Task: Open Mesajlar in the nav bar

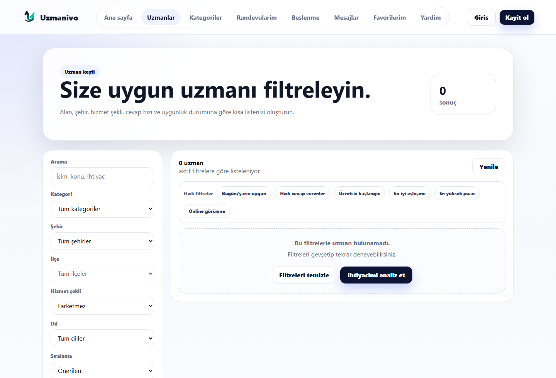Action: (346, 17)
